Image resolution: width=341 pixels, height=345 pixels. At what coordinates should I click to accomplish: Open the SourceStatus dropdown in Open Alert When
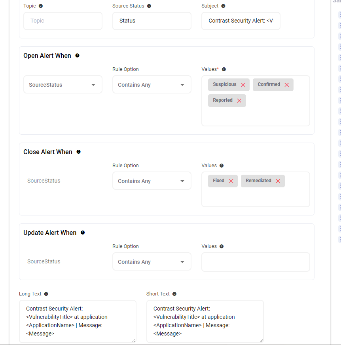(63, 85)
